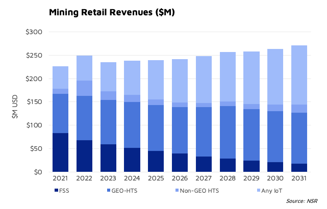The height and width of the screenshot is (209, 327).
Task: Click the '$0' y-axis label
Action: [38, 172]
